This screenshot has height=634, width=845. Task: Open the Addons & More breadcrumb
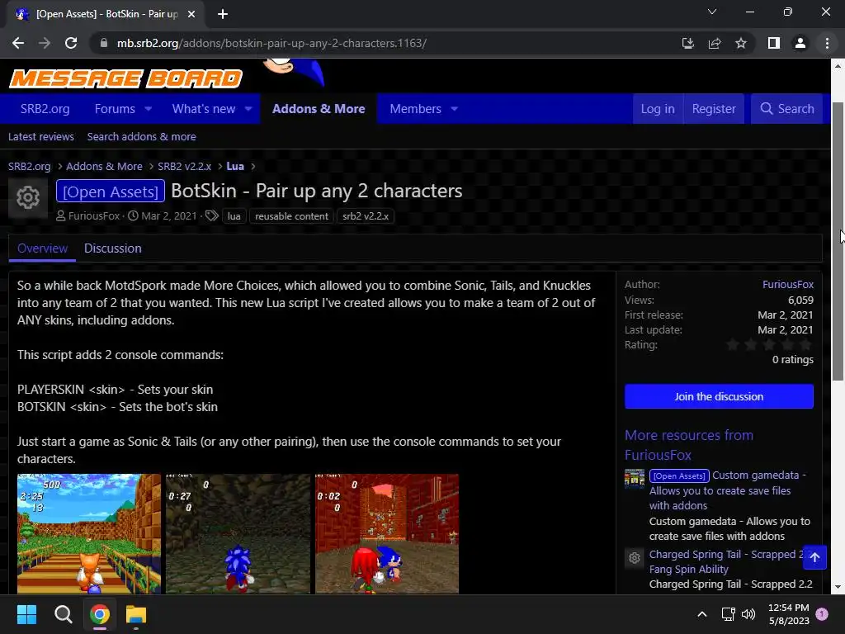tap(104, 167)
